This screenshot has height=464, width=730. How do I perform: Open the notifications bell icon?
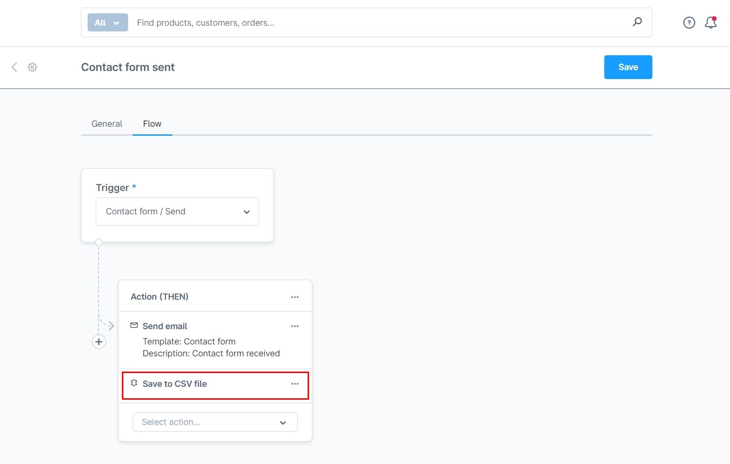[711, 22]
